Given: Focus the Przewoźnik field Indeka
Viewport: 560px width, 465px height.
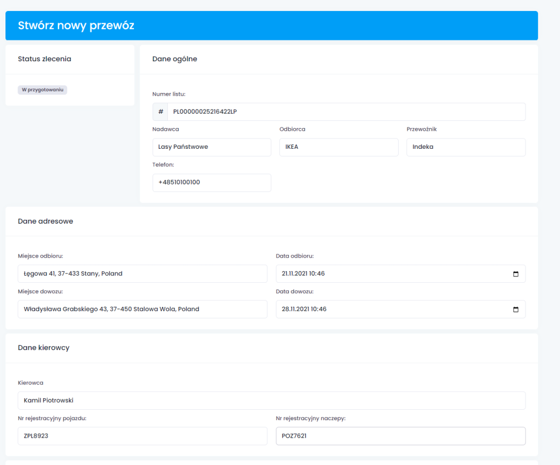Looking at the screenshot, I should [466, 147].
